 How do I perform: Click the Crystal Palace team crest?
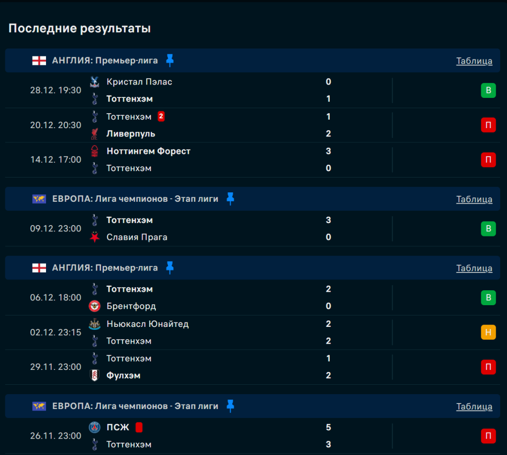[x=94, y=82]
